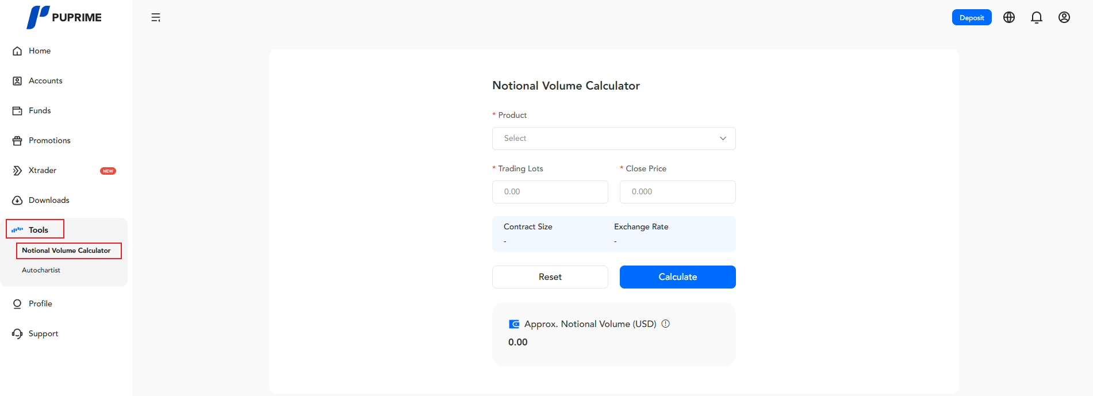Click the Home house icon in the sidebar

pyautogui.click(x=17, y=51)
